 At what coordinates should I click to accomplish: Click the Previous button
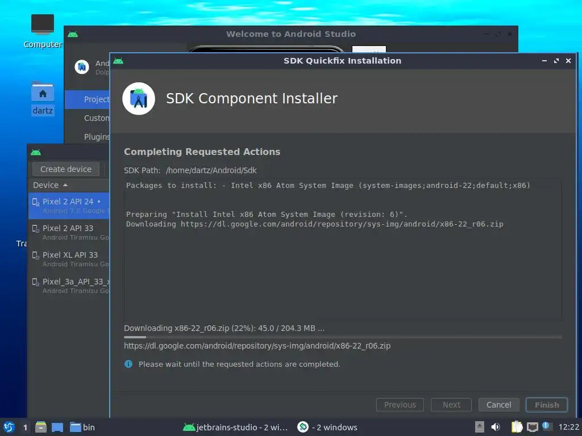(400, 405)
